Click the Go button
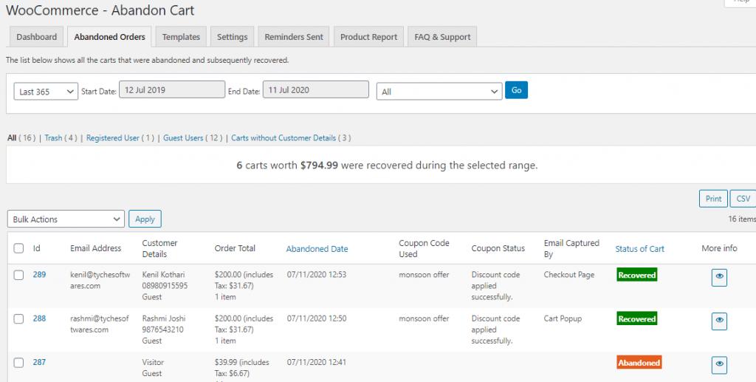756x382 pixels. click(516, 90)
